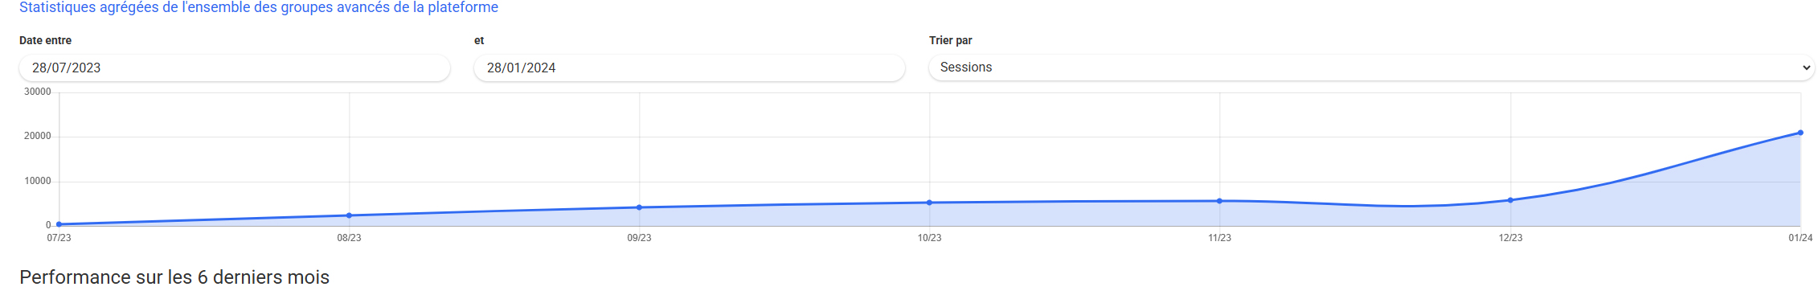Click the 'Trier par' field label
The height and width of the screenshot is (295, 1818).
pos(951,40)
